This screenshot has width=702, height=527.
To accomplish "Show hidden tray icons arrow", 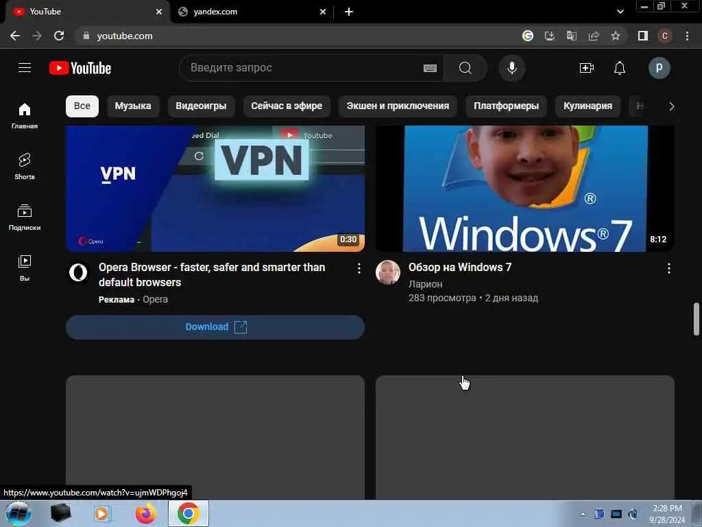I will tap(583, 514).
